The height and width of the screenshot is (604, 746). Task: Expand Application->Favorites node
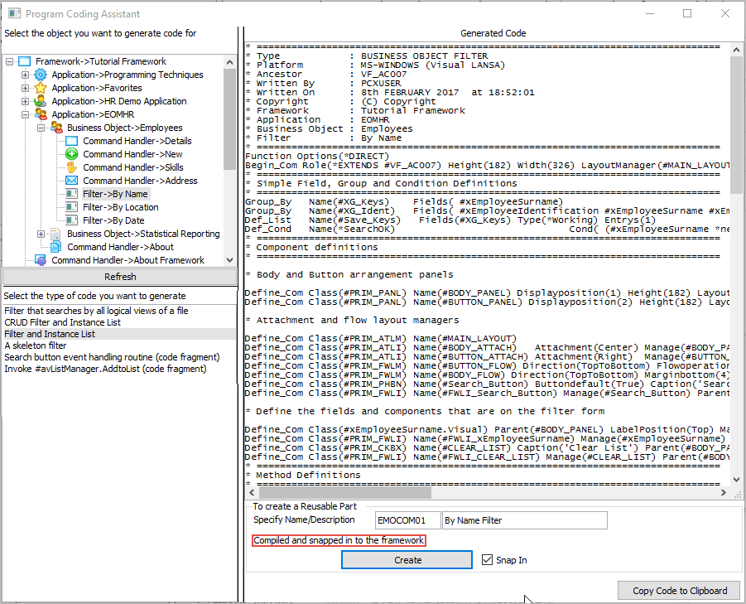(x=25, y=88)
